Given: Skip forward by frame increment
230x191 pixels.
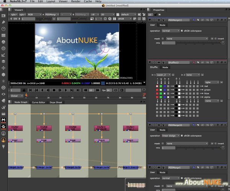Looking at the screenshot, I should pos(97,90).
